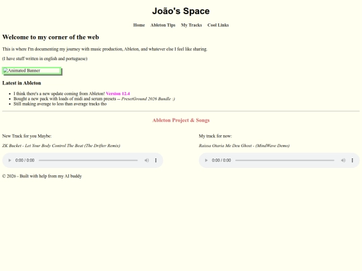Click the Welcome to my corner heading
This screenshot has height=271, width=362.
coord(50,37)
